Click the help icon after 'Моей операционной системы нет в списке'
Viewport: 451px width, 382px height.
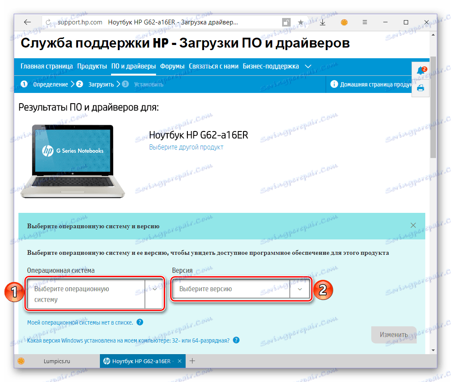click(x=140, y=322)
